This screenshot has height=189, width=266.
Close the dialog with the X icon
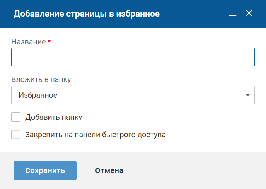[x=249, y=13]
